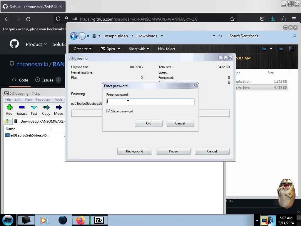This screenshot has height=226, width=301.
Task: Select the 3,413 KB Archive row
Action: coord(262,88)
